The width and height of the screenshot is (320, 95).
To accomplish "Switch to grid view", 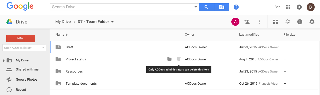I will pos(276,22).
